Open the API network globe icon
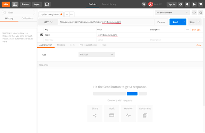 click(181, 4)
